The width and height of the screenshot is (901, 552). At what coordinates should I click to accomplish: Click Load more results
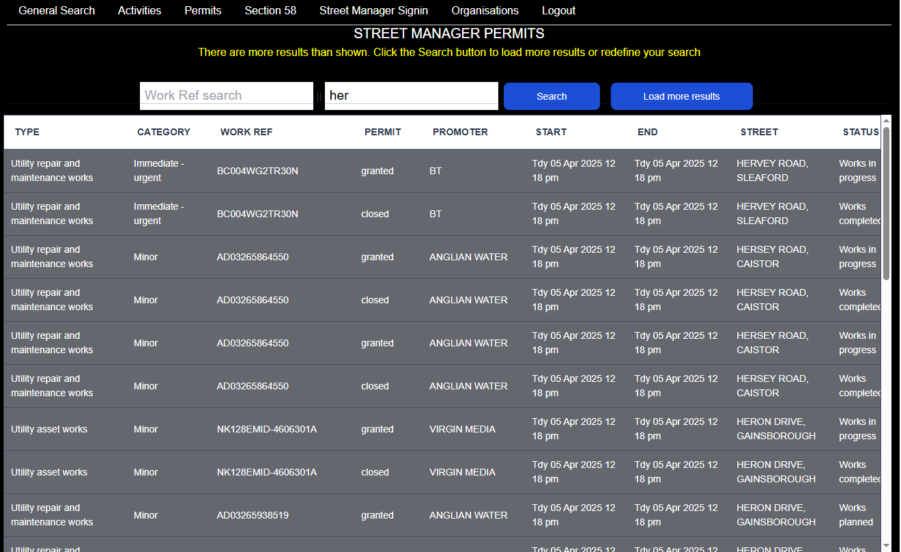pyautogui.click(x=681, y=96)
